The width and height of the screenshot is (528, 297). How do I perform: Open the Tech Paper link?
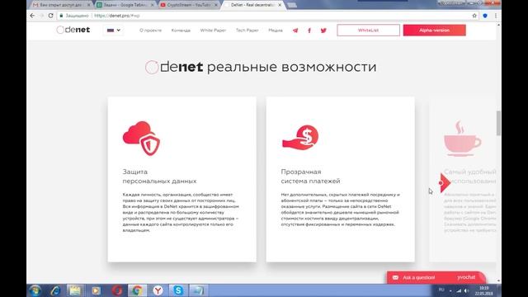point(247,31)
